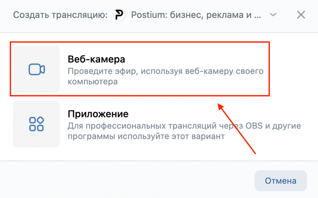Click the application grid icon
The width and height of the screenshot is (318, 198).
37,124
